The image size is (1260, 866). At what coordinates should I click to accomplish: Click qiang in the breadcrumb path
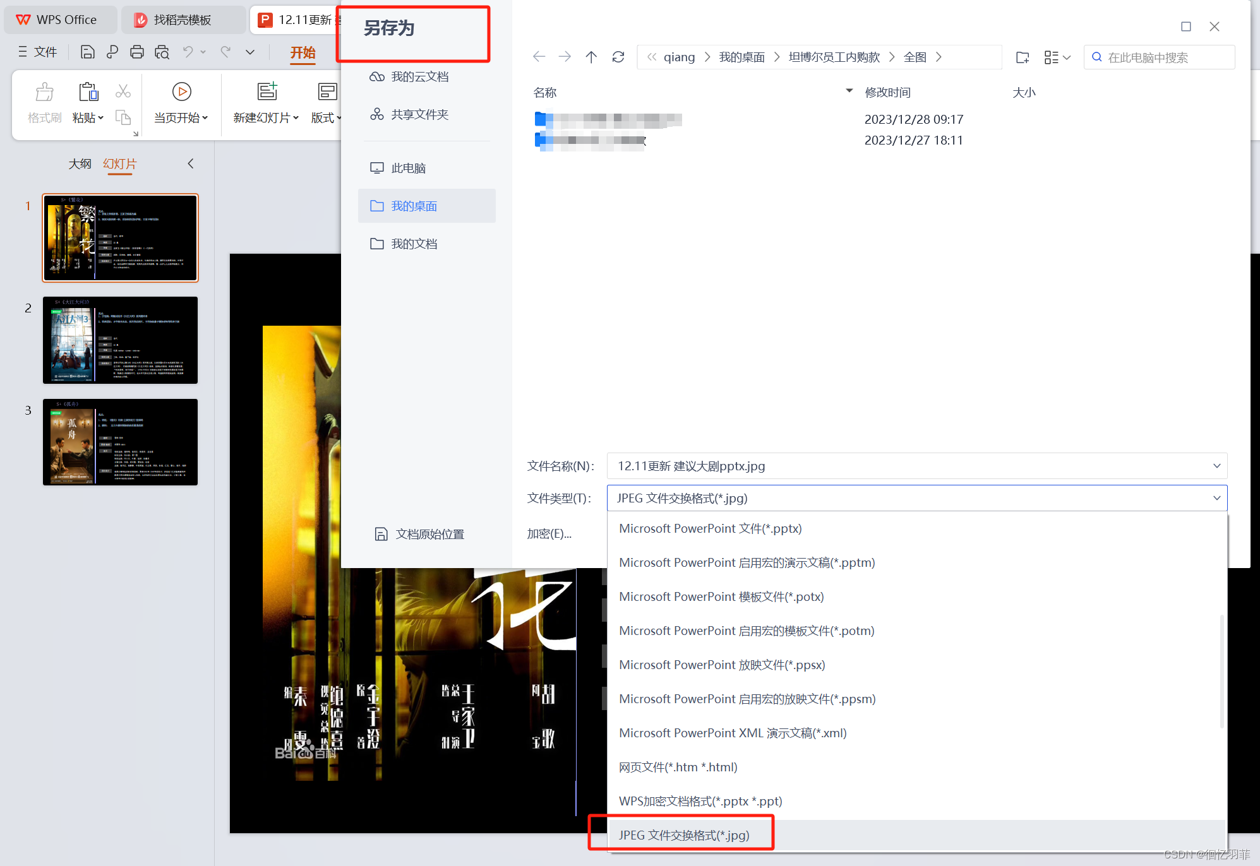679,57
